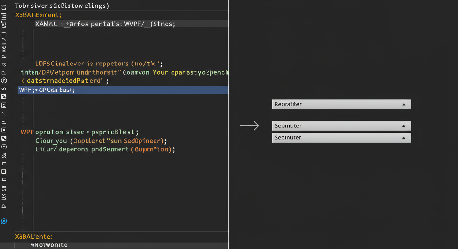Open the Reoratiter dropdown

pos(404,104)
